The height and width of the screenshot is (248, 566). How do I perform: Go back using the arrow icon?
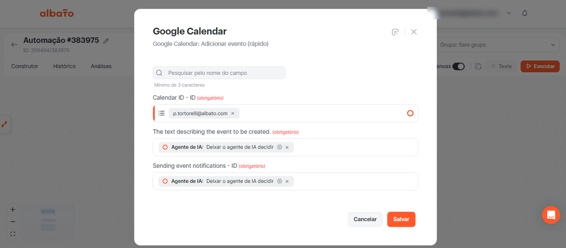14,45
